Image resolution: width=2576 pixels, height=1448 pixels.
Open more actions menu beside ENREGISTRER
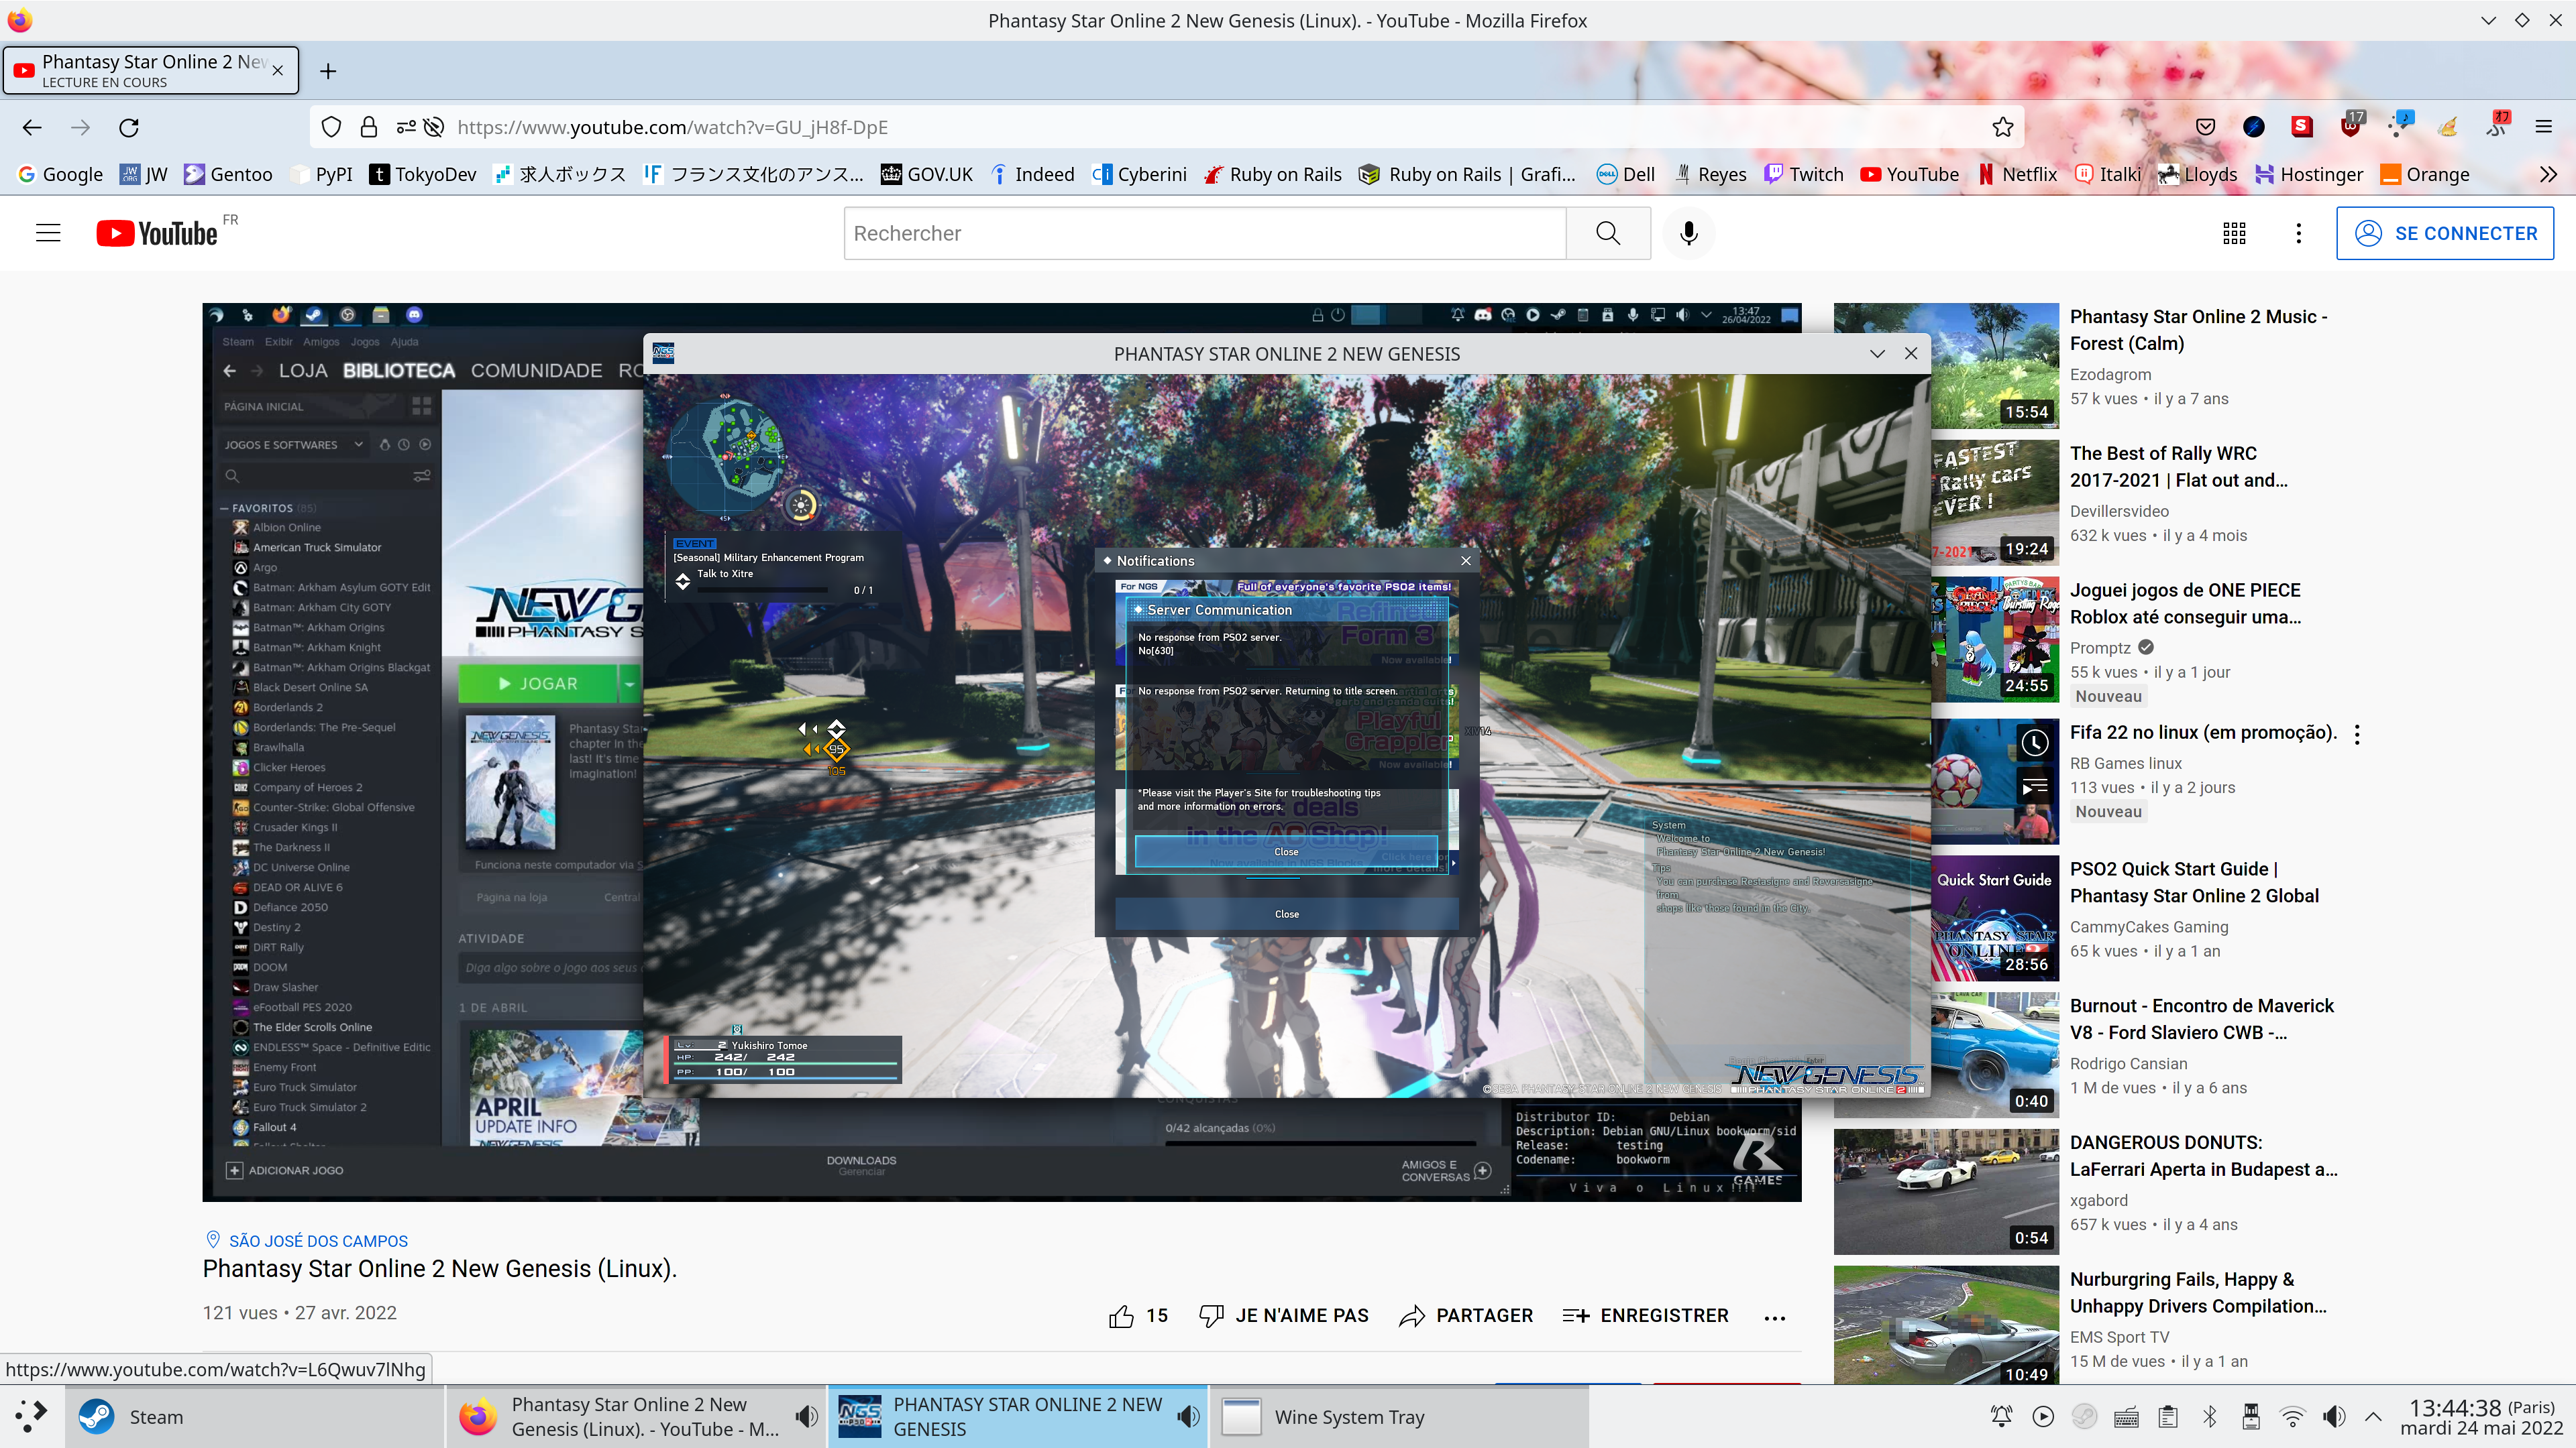pyautogui.click(x=1775, y=1318)
